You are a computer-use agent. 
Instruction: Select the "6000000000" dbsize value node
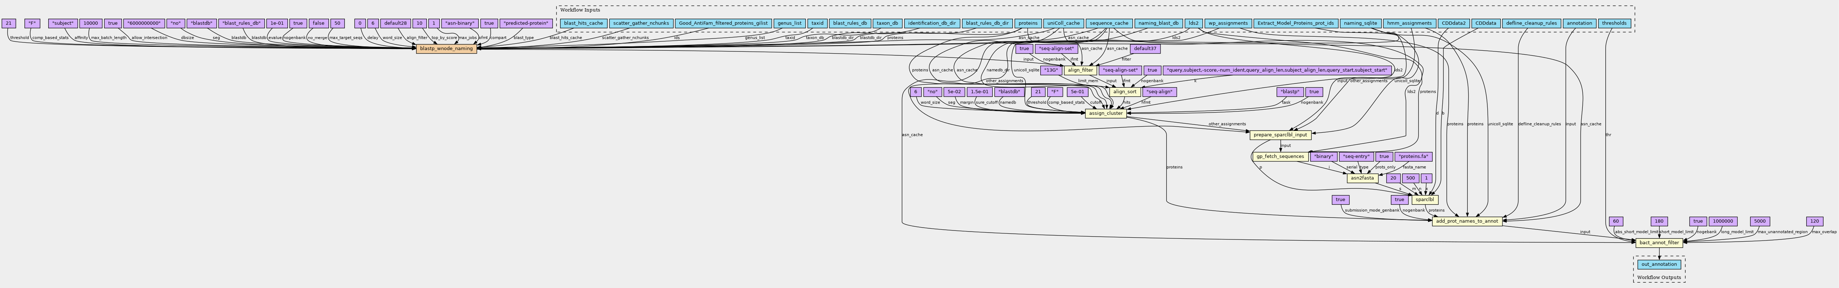(144, 23)
